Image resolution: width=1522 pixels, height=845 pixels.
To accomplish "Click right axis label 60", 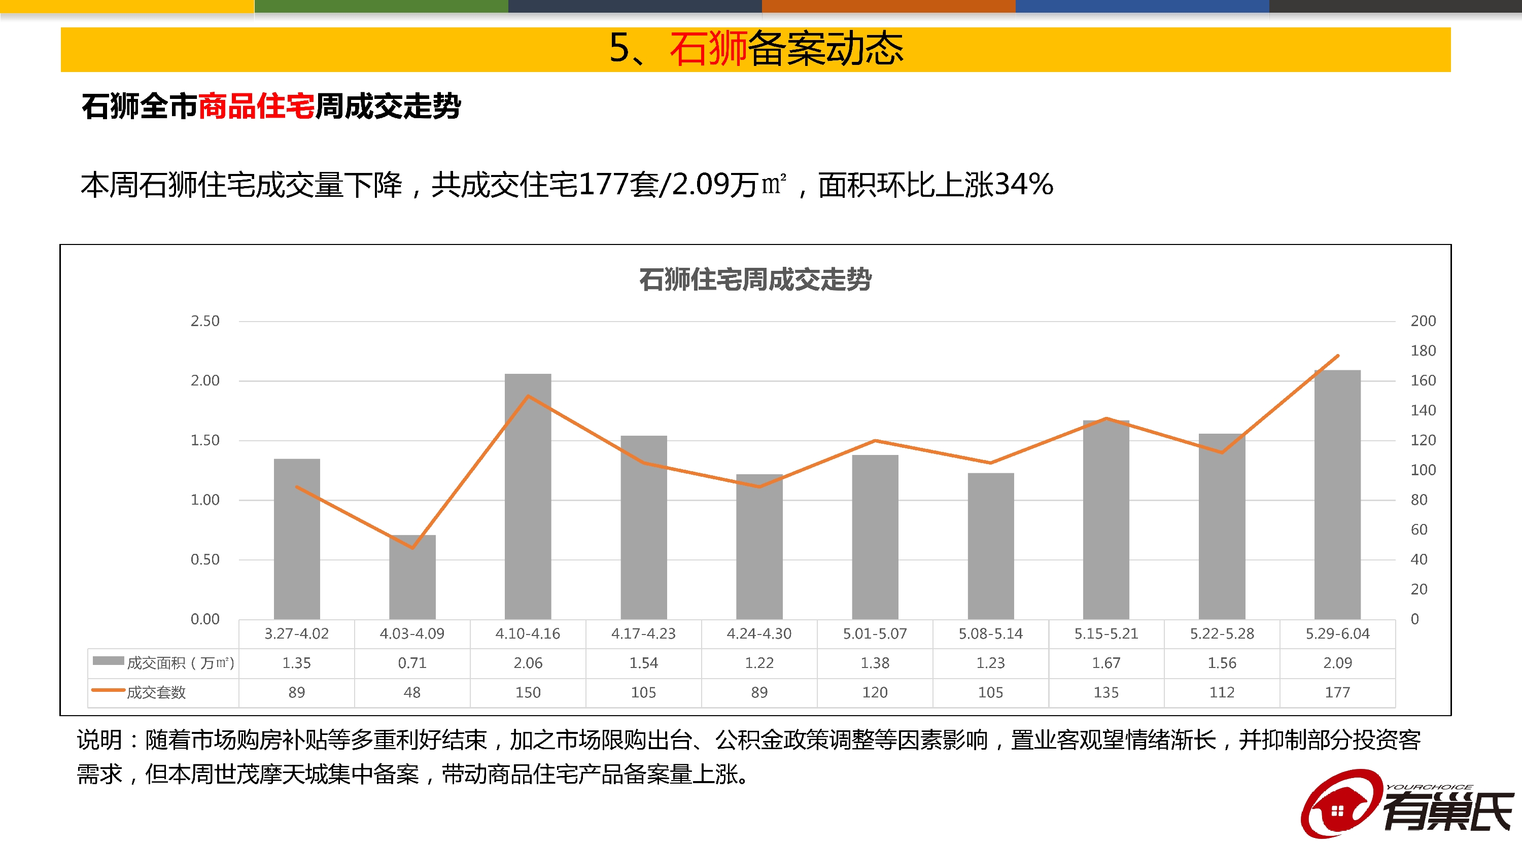I will 1419,530.
